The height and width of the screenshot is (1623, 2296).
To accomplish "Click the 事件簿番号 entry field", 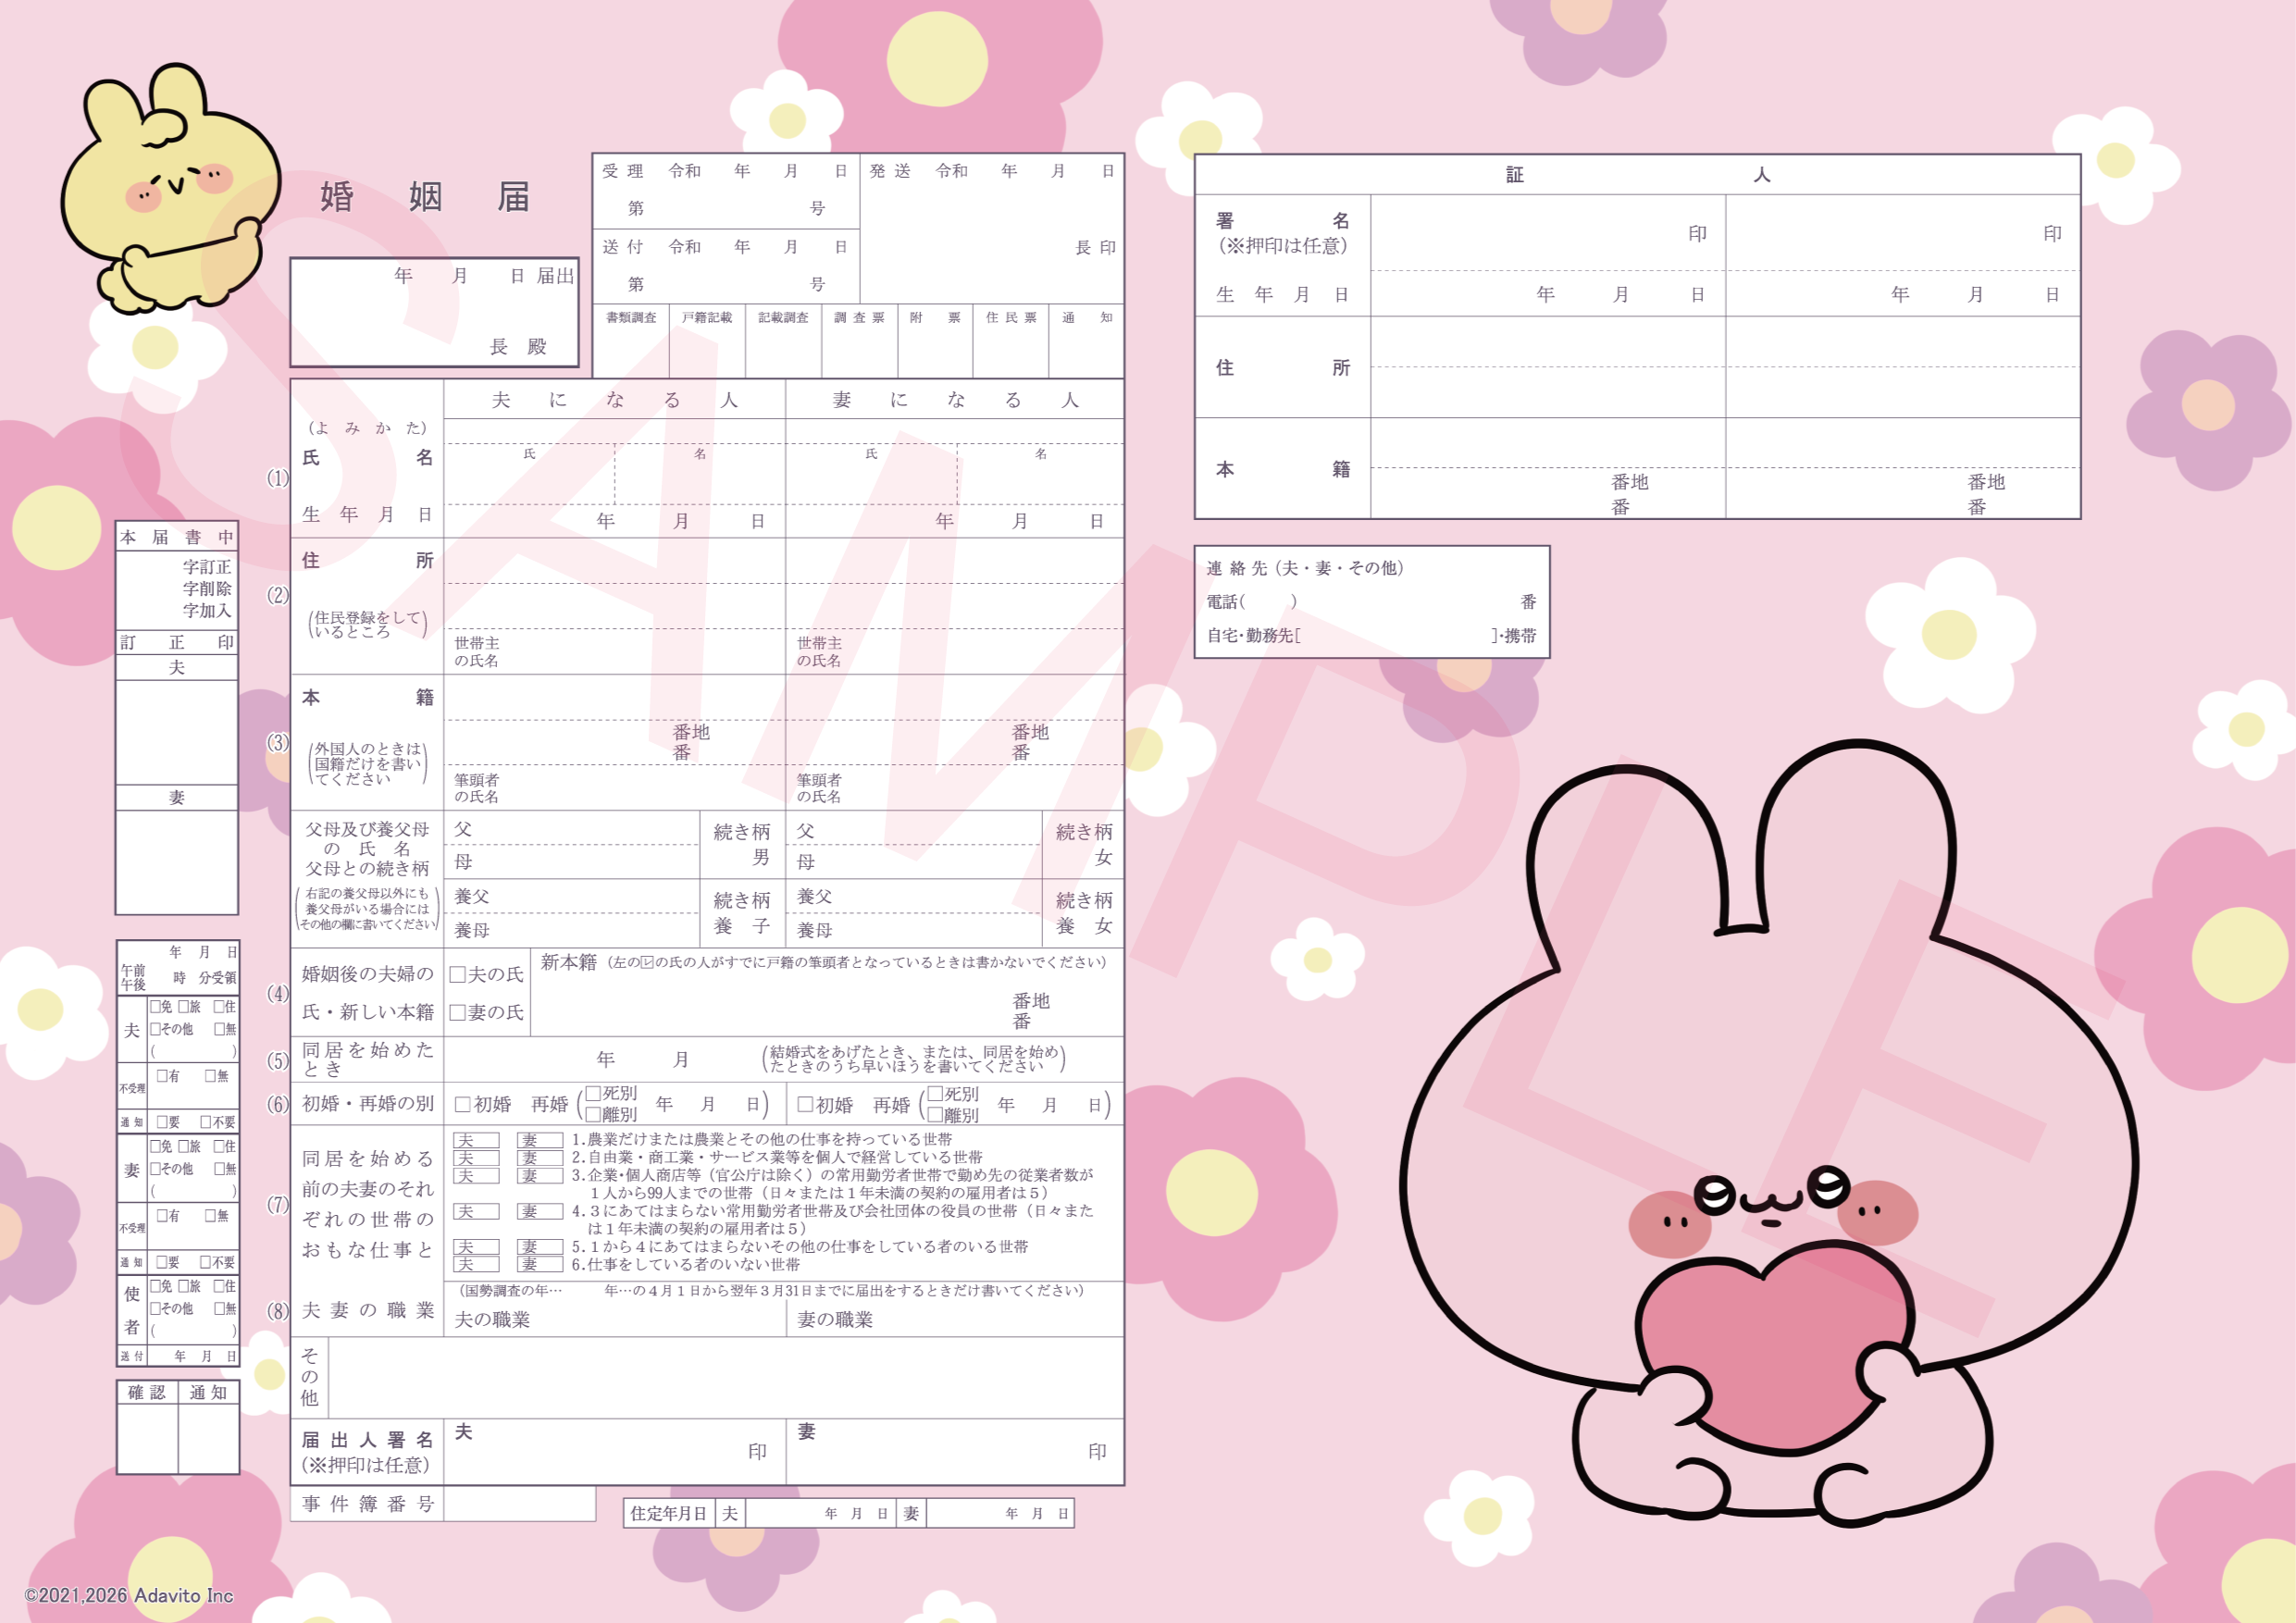I will pos(519,1503).
